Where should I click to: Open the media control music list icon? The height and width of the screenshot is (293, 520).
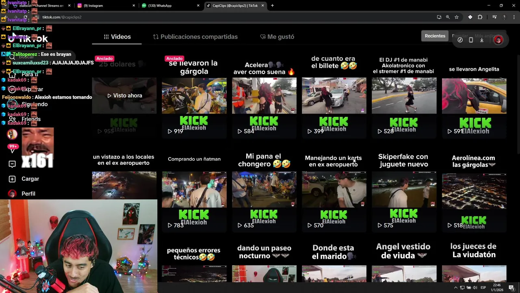[x=494, y=17]
